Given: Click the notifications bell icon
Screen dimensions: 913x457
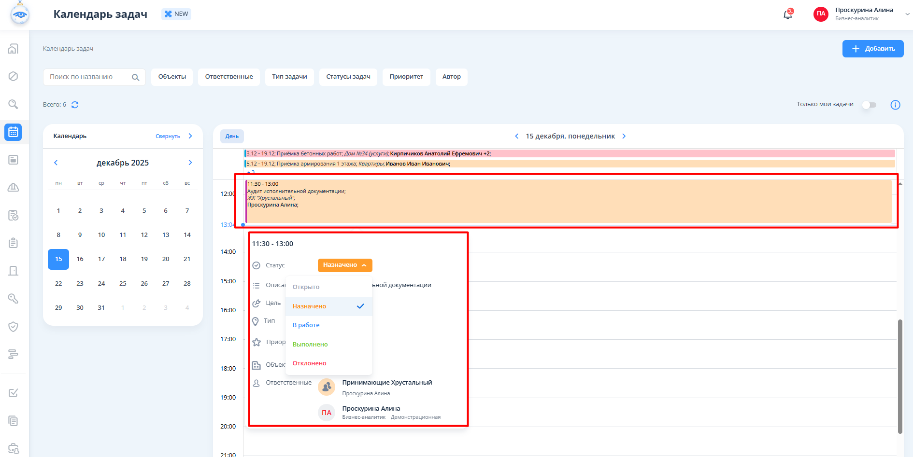Looking at the screenshot, I should (787, 14).
